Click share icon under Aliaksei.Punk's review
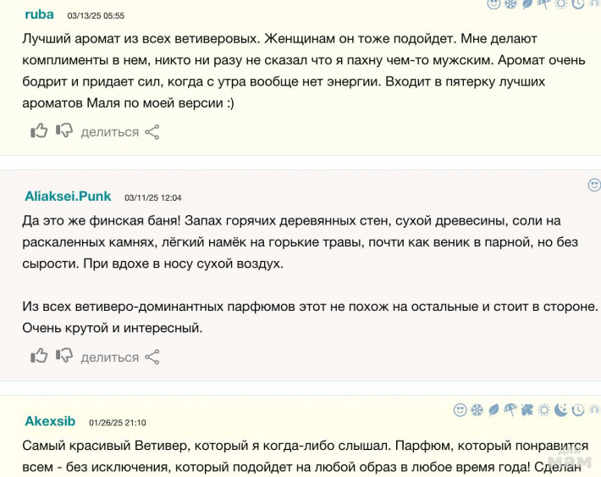Viewport: 601px width, 477px height. (152, 357)
